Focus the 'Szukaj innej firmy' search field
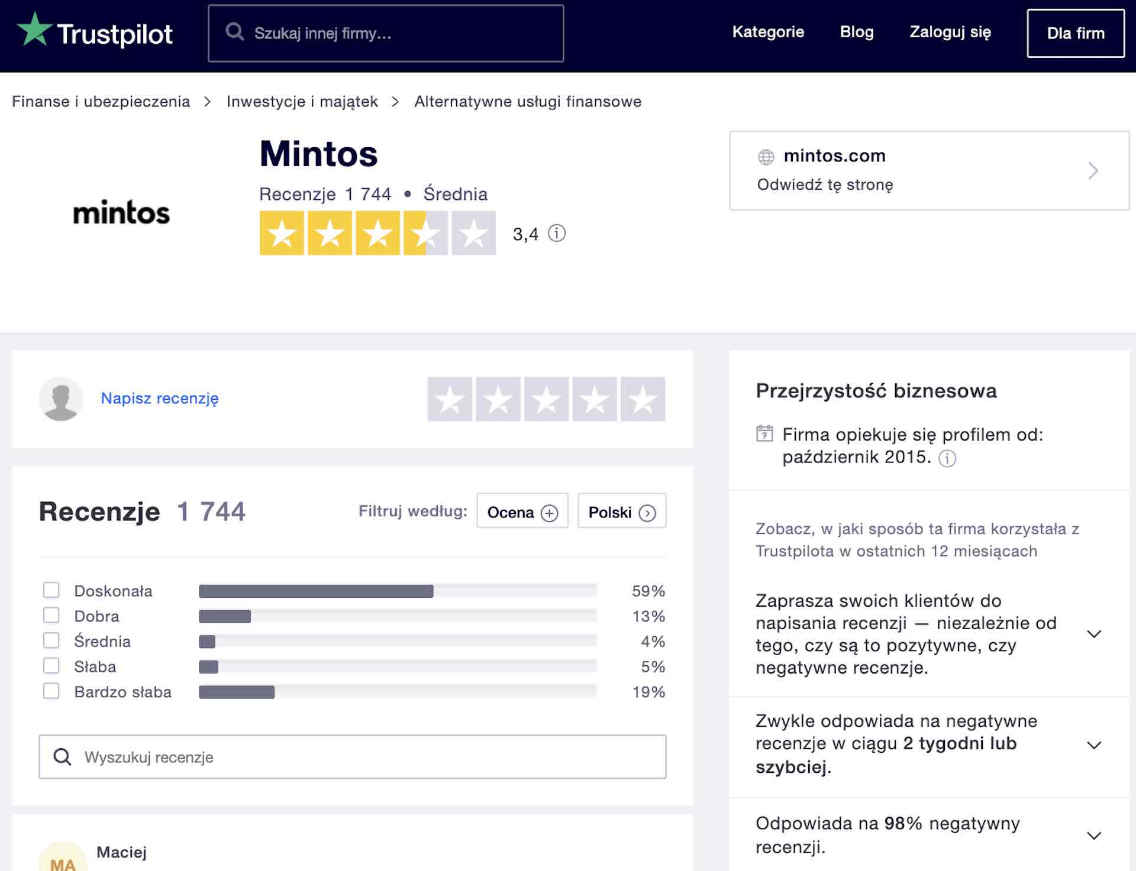Viewport: 1136px width, 871px height. click(x=386, y=33)
